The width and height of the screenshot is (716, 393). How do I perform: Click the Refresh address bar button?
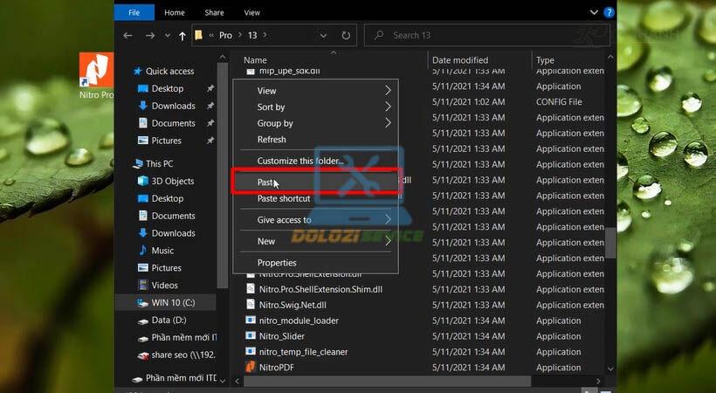tap(347, 36)
